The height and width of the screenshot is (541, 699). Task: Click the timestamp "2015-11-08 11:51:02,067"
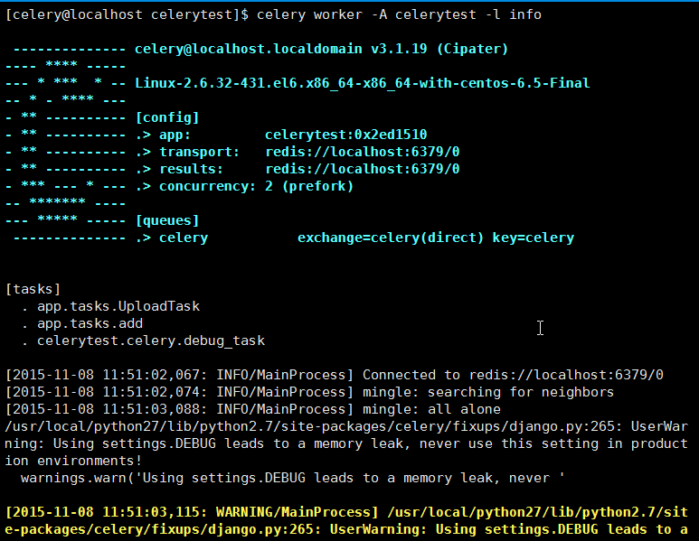tap(106, 375)
